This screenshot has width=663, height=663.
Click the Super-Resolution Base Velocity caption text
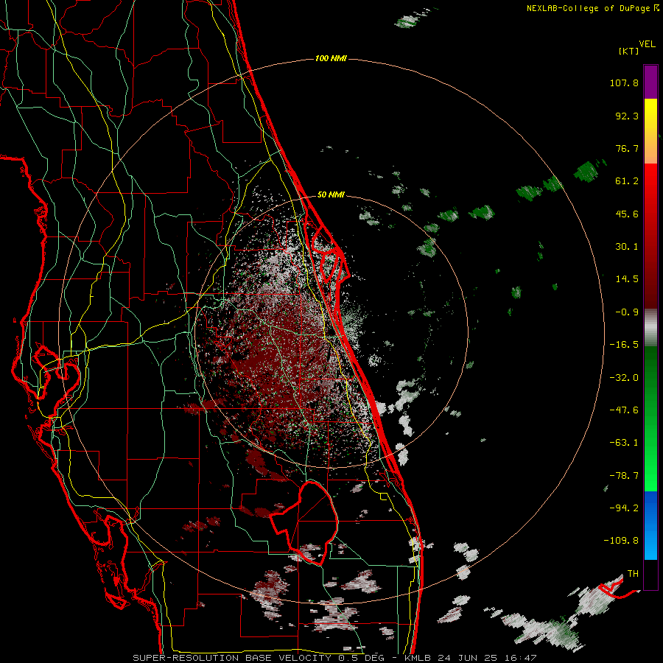pos(334,658)
